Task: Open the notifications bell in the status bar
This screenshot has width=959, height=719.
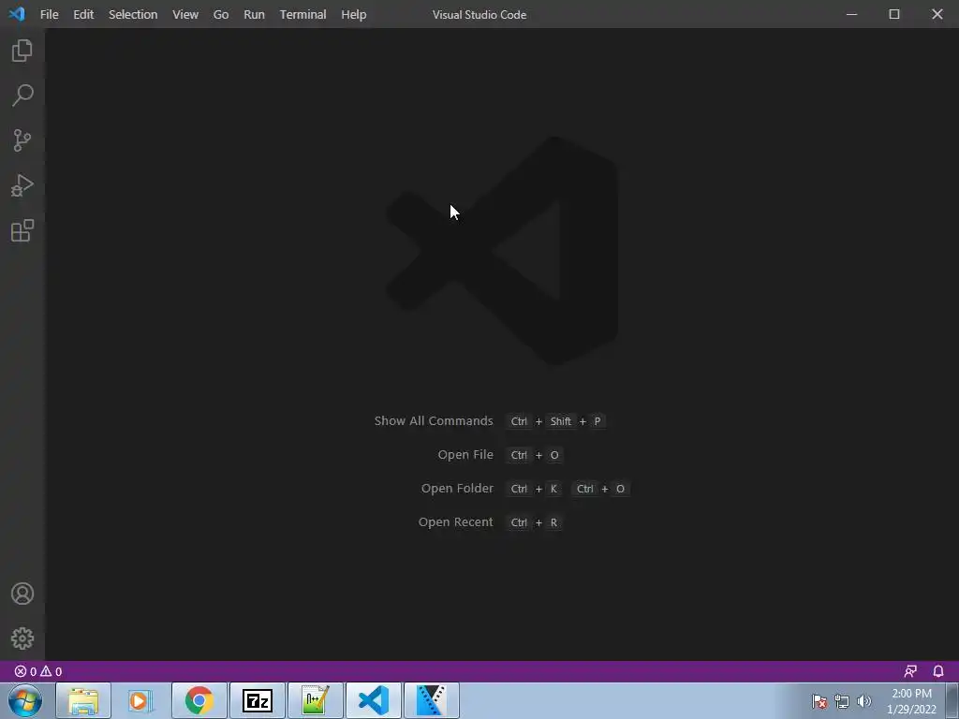Action: coord(938,671)
